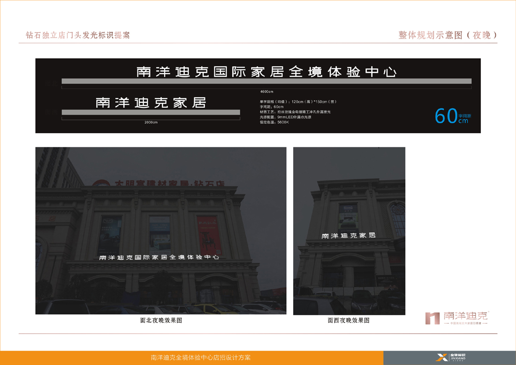The image size is (516, 365).
Task: Click the line '恒定色温：5600K'
Action: [274, 122]
